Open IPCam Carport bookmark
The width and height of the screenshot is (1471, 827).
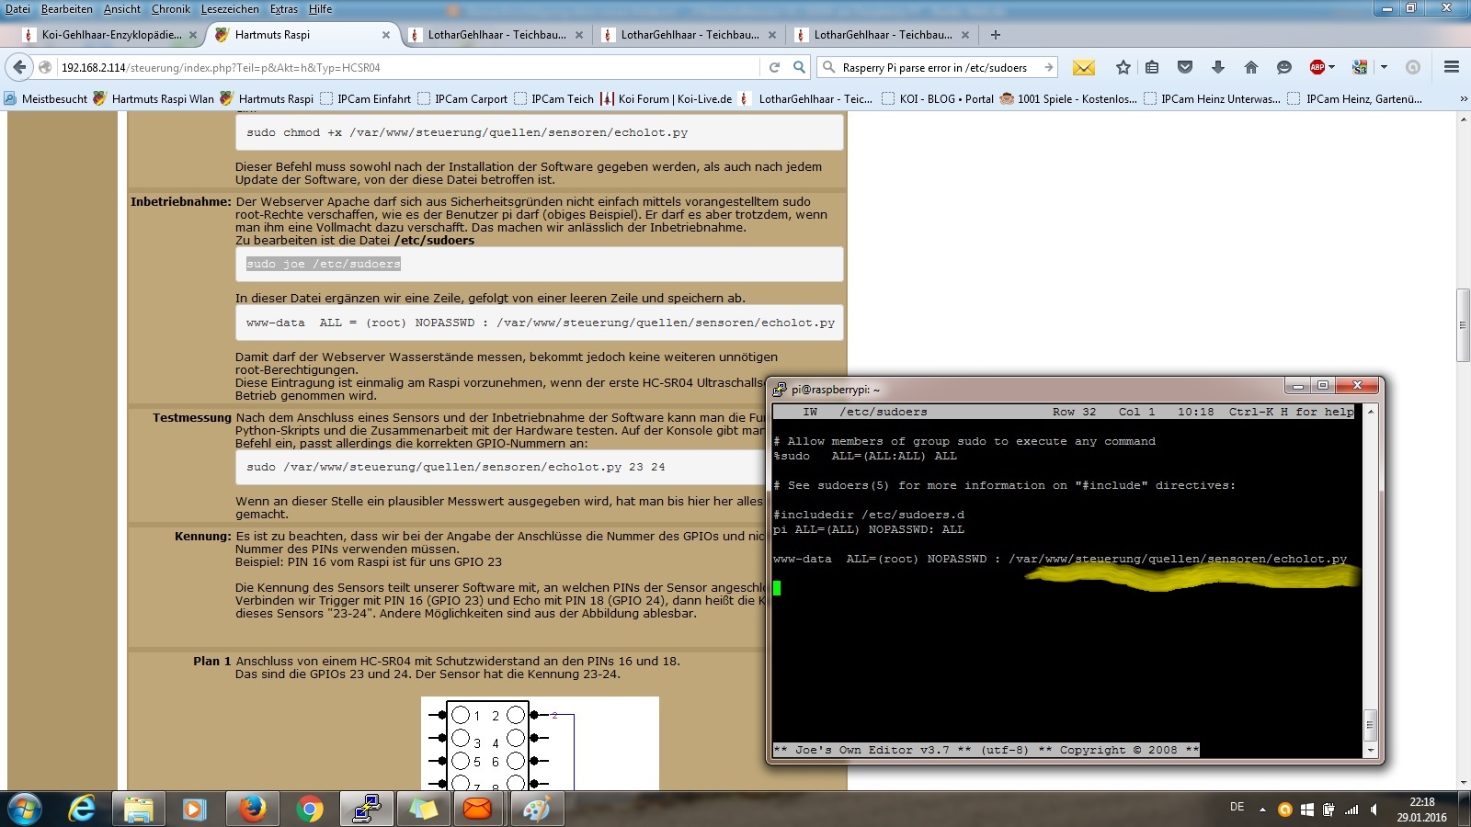coord(470,98)
